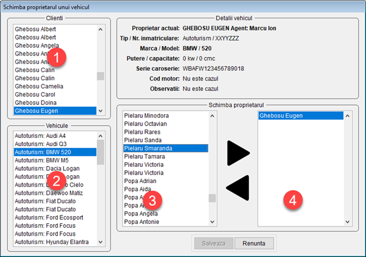
Task: Choose Popa Adrian as the new owner
Action: (140, 181)
